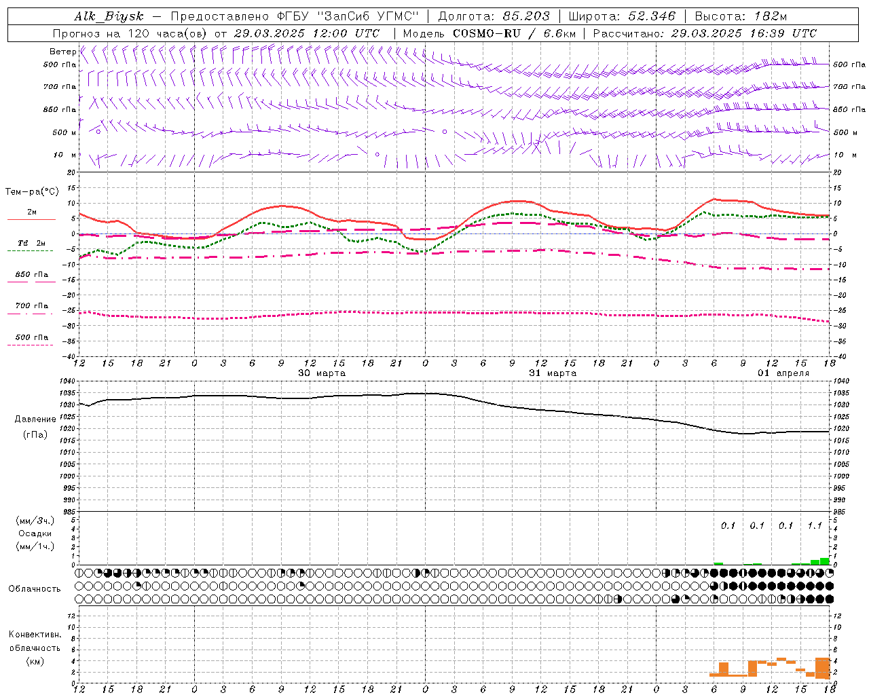Click the 'Давление' pressure label

[x=35, y=419]
